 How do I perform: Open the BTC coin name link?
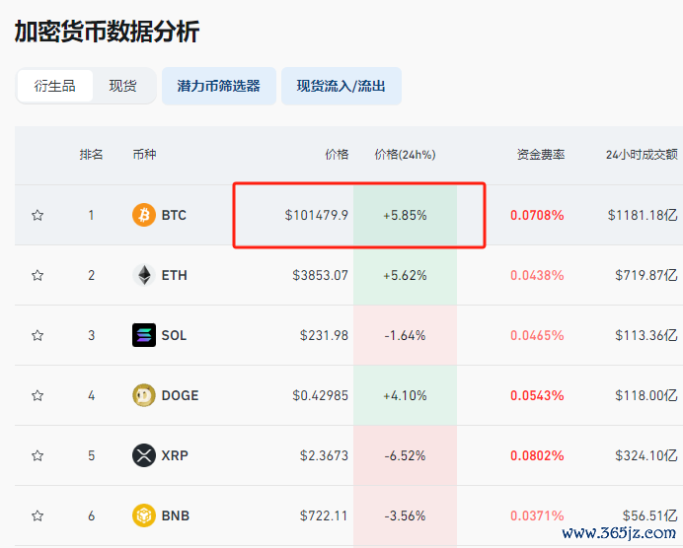point(174,215)
